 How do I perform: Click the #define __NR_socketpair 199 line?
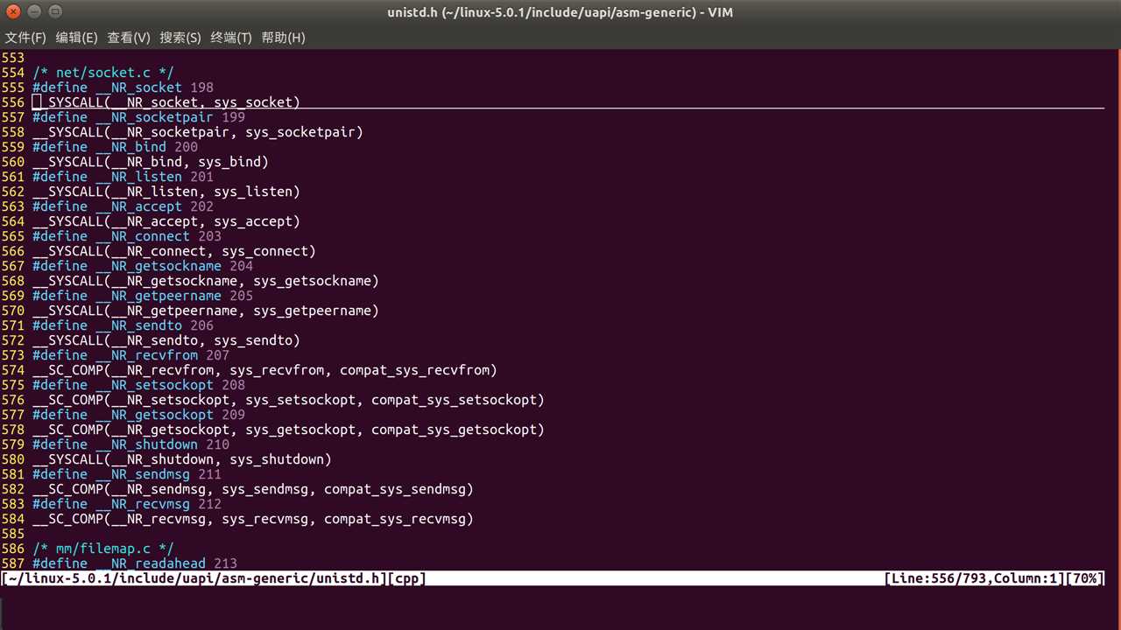coord(138,117)
